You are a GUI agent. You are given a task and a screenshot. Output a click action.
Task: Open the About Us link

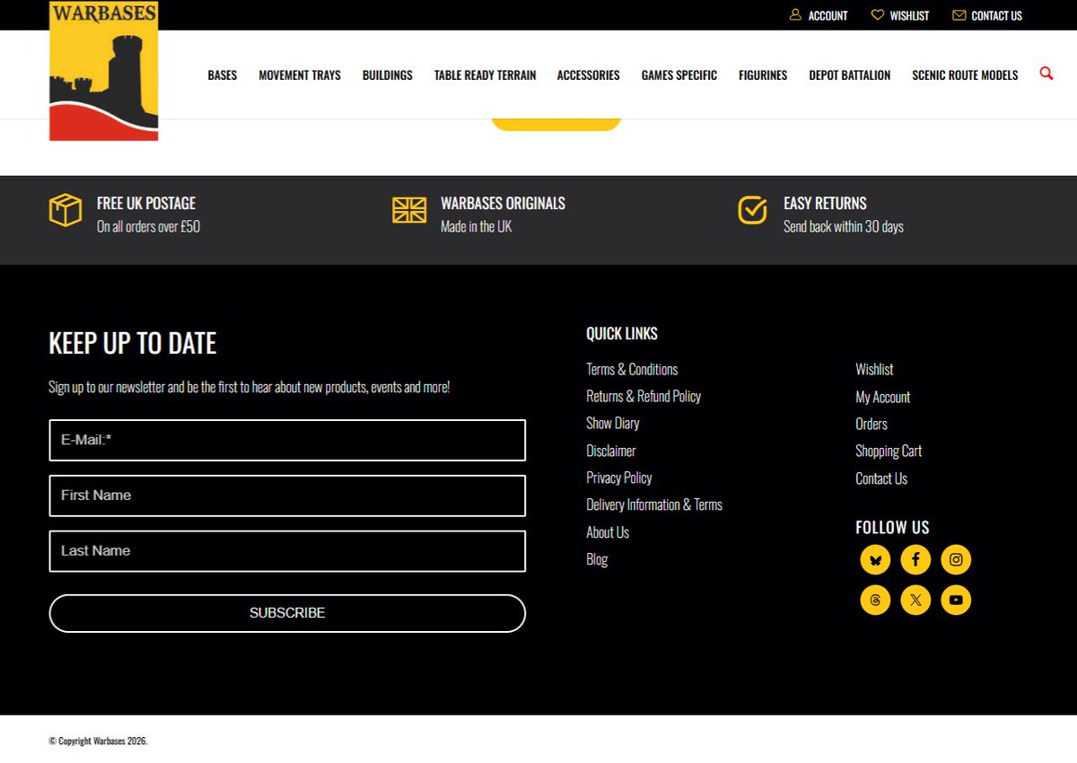(608, 532)
